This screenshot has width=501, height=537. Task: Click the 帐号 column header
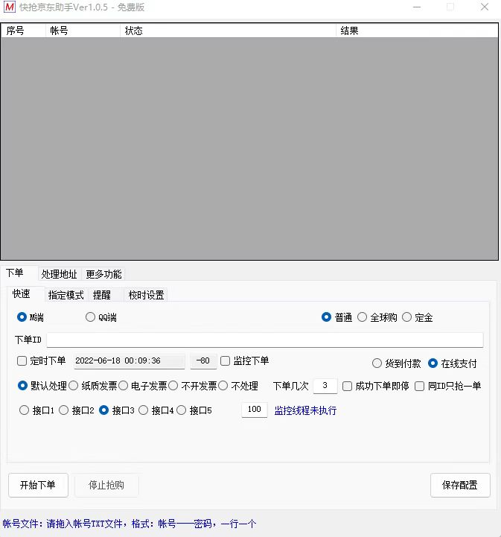click(x=83, y=31)
